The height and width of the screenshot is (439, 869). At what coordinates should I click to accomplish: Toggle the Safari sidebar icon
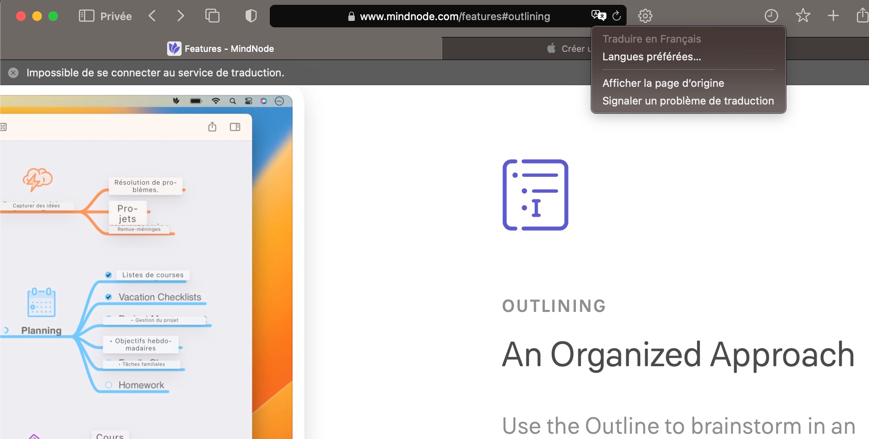87,16
